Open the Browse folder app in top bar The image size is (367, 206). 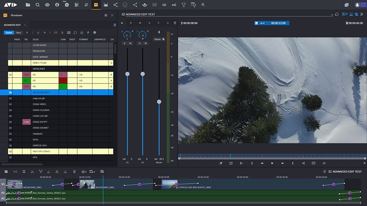pyautogui.click(x=28, y=4)
